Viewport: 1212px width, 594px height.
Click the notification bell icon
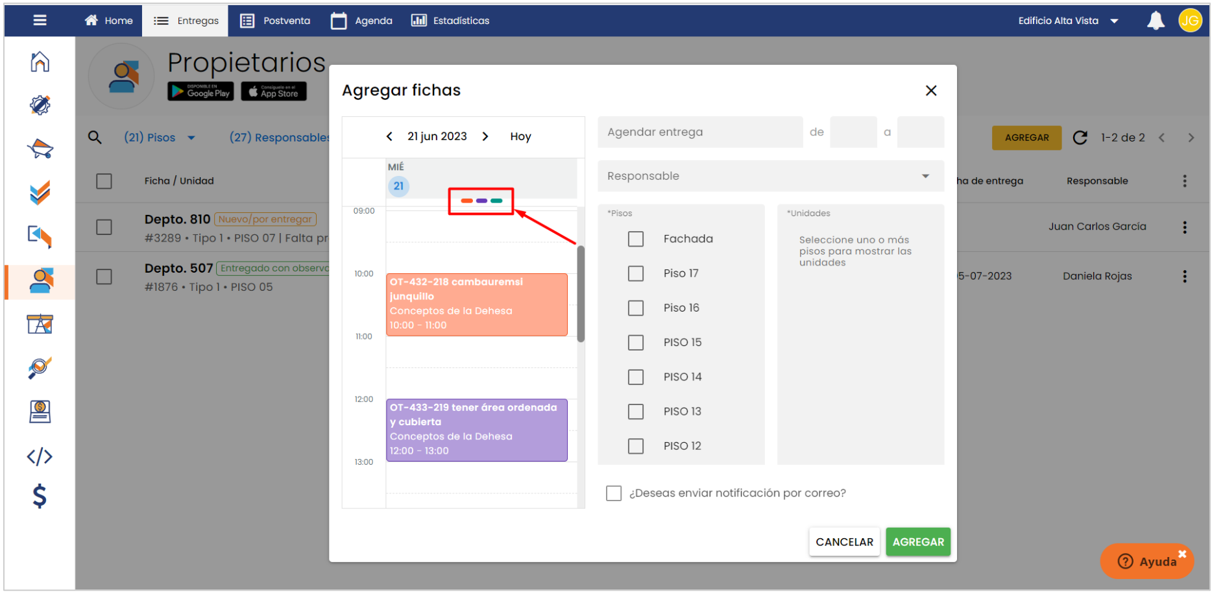[1156, 21]
